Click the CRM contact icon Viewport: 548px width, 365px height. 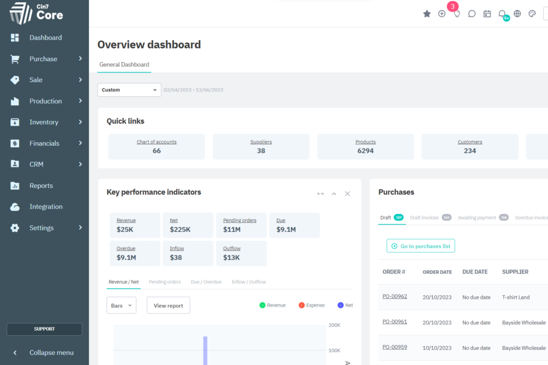point(15,164)
